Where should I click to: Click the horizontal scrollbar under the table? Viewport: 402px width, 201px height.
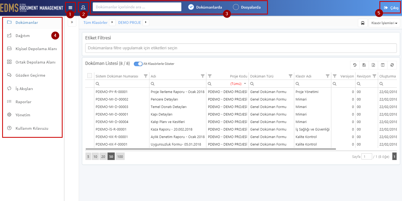click(x=211, y=149)
